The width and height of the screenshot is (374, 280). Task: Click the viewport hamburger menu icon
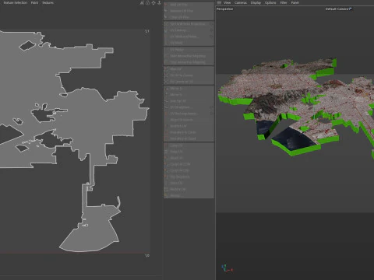coord(219,2)
